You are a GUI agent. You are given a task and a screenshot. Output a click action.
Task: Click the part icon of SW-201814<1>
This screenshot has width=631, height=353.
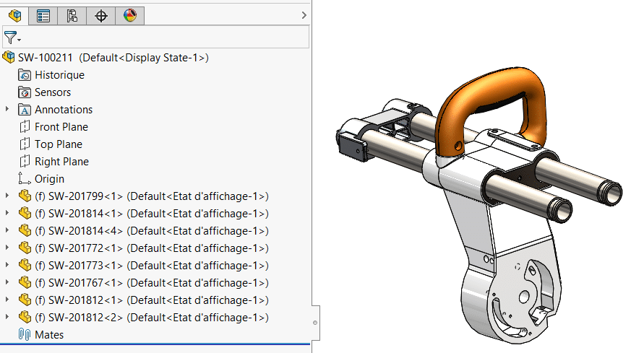tap(25, 213)
